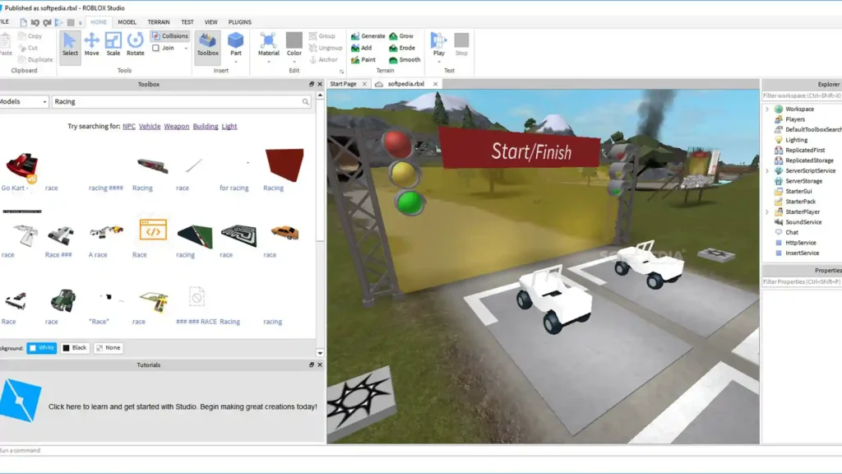
Task: Open the Play mode dropdown arrow
Action: pyautogui.click(x=439, y=61)
